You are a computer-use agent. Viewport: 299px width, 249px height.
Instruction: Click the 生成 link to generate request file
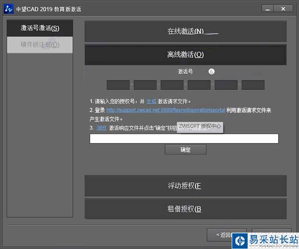[x=151, y=102]
